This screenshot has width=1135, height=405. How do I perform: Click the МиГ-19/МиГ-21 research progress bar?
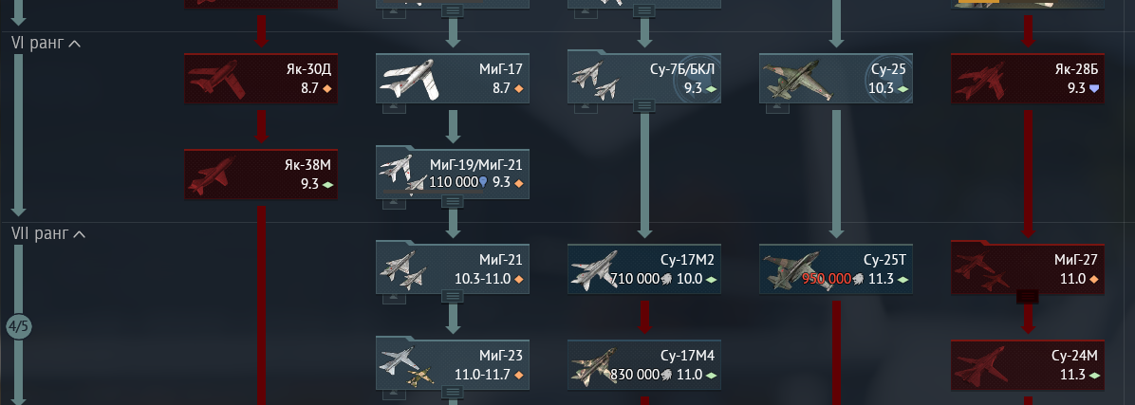point(432,193)
